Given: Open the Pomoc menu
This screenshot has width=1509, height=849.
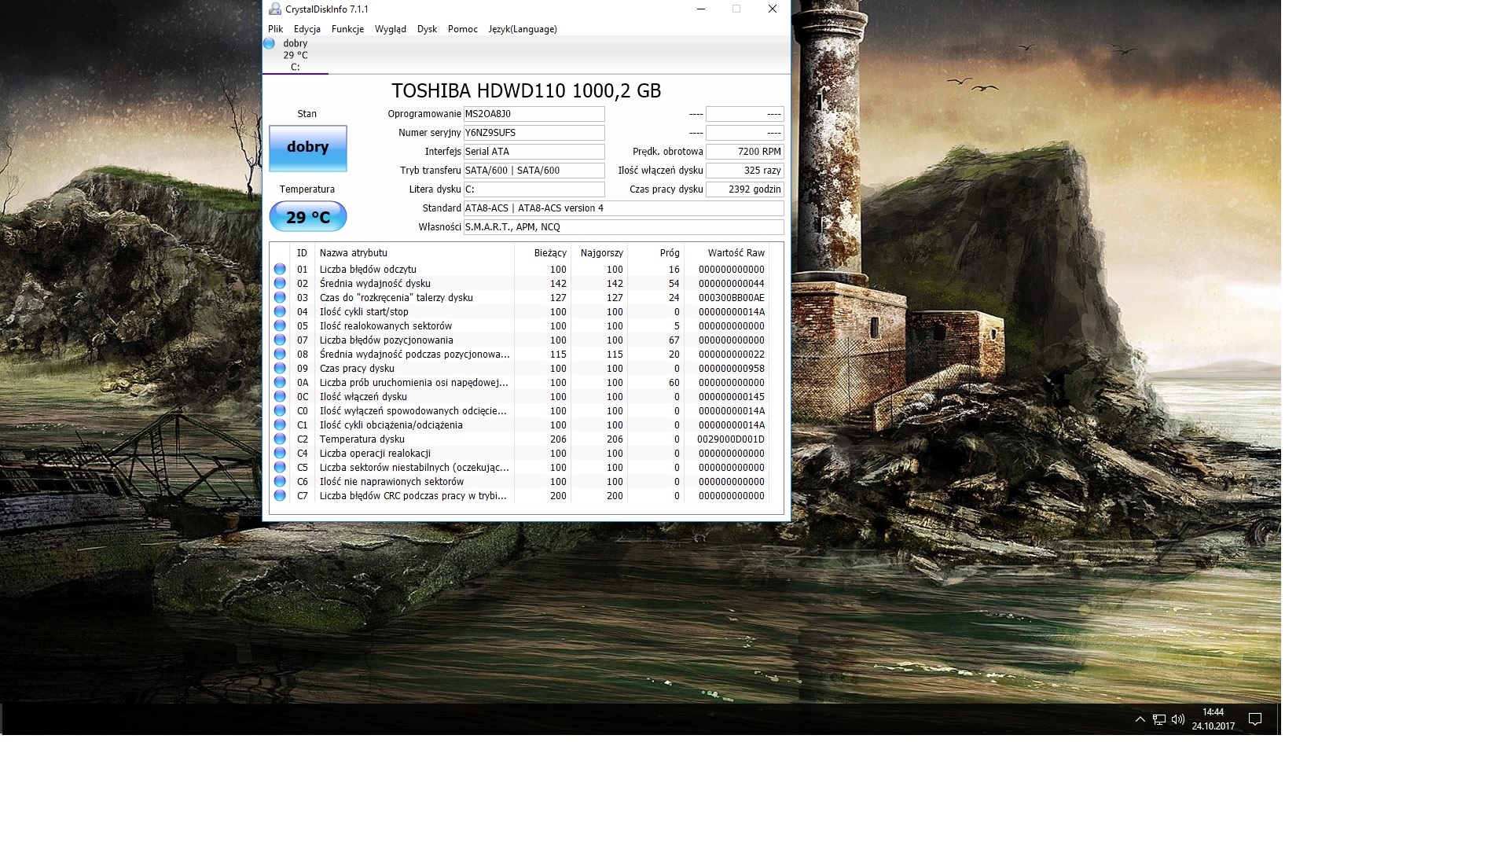Looking at the screenshot, I should 463,29.
